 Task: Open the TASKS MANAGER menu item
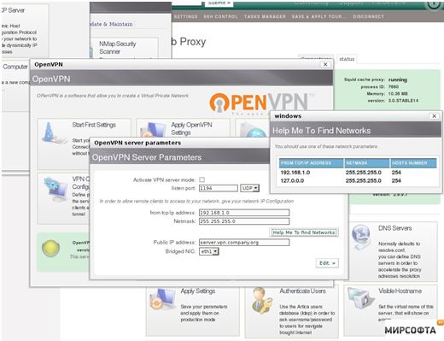click(265, 17)
